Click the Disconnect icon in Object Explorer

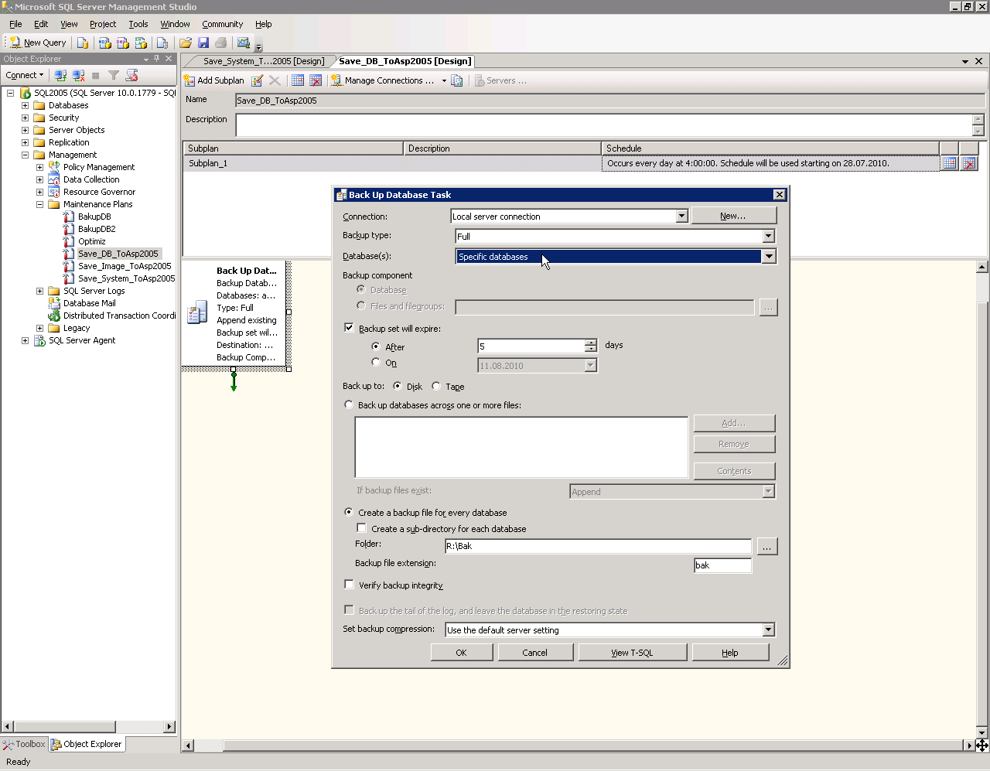click(78, 75)
